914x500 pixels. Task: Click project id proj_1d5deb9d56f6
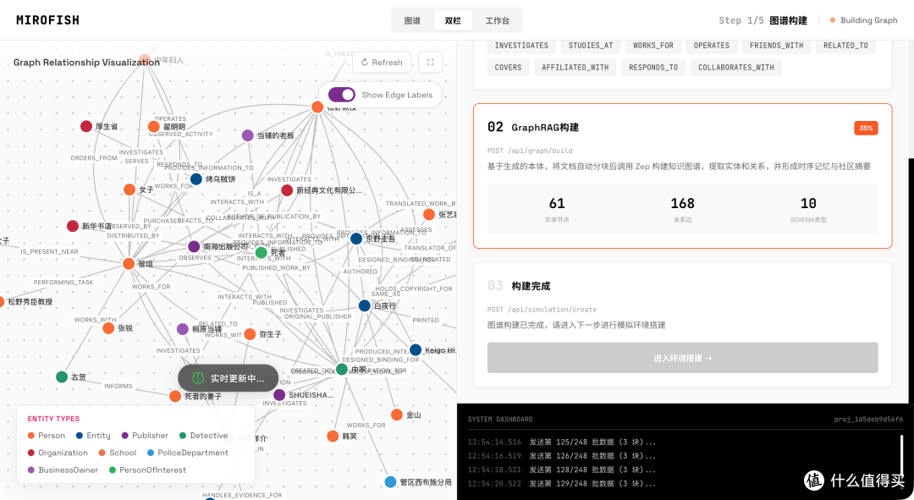click(x=868, y=419)
